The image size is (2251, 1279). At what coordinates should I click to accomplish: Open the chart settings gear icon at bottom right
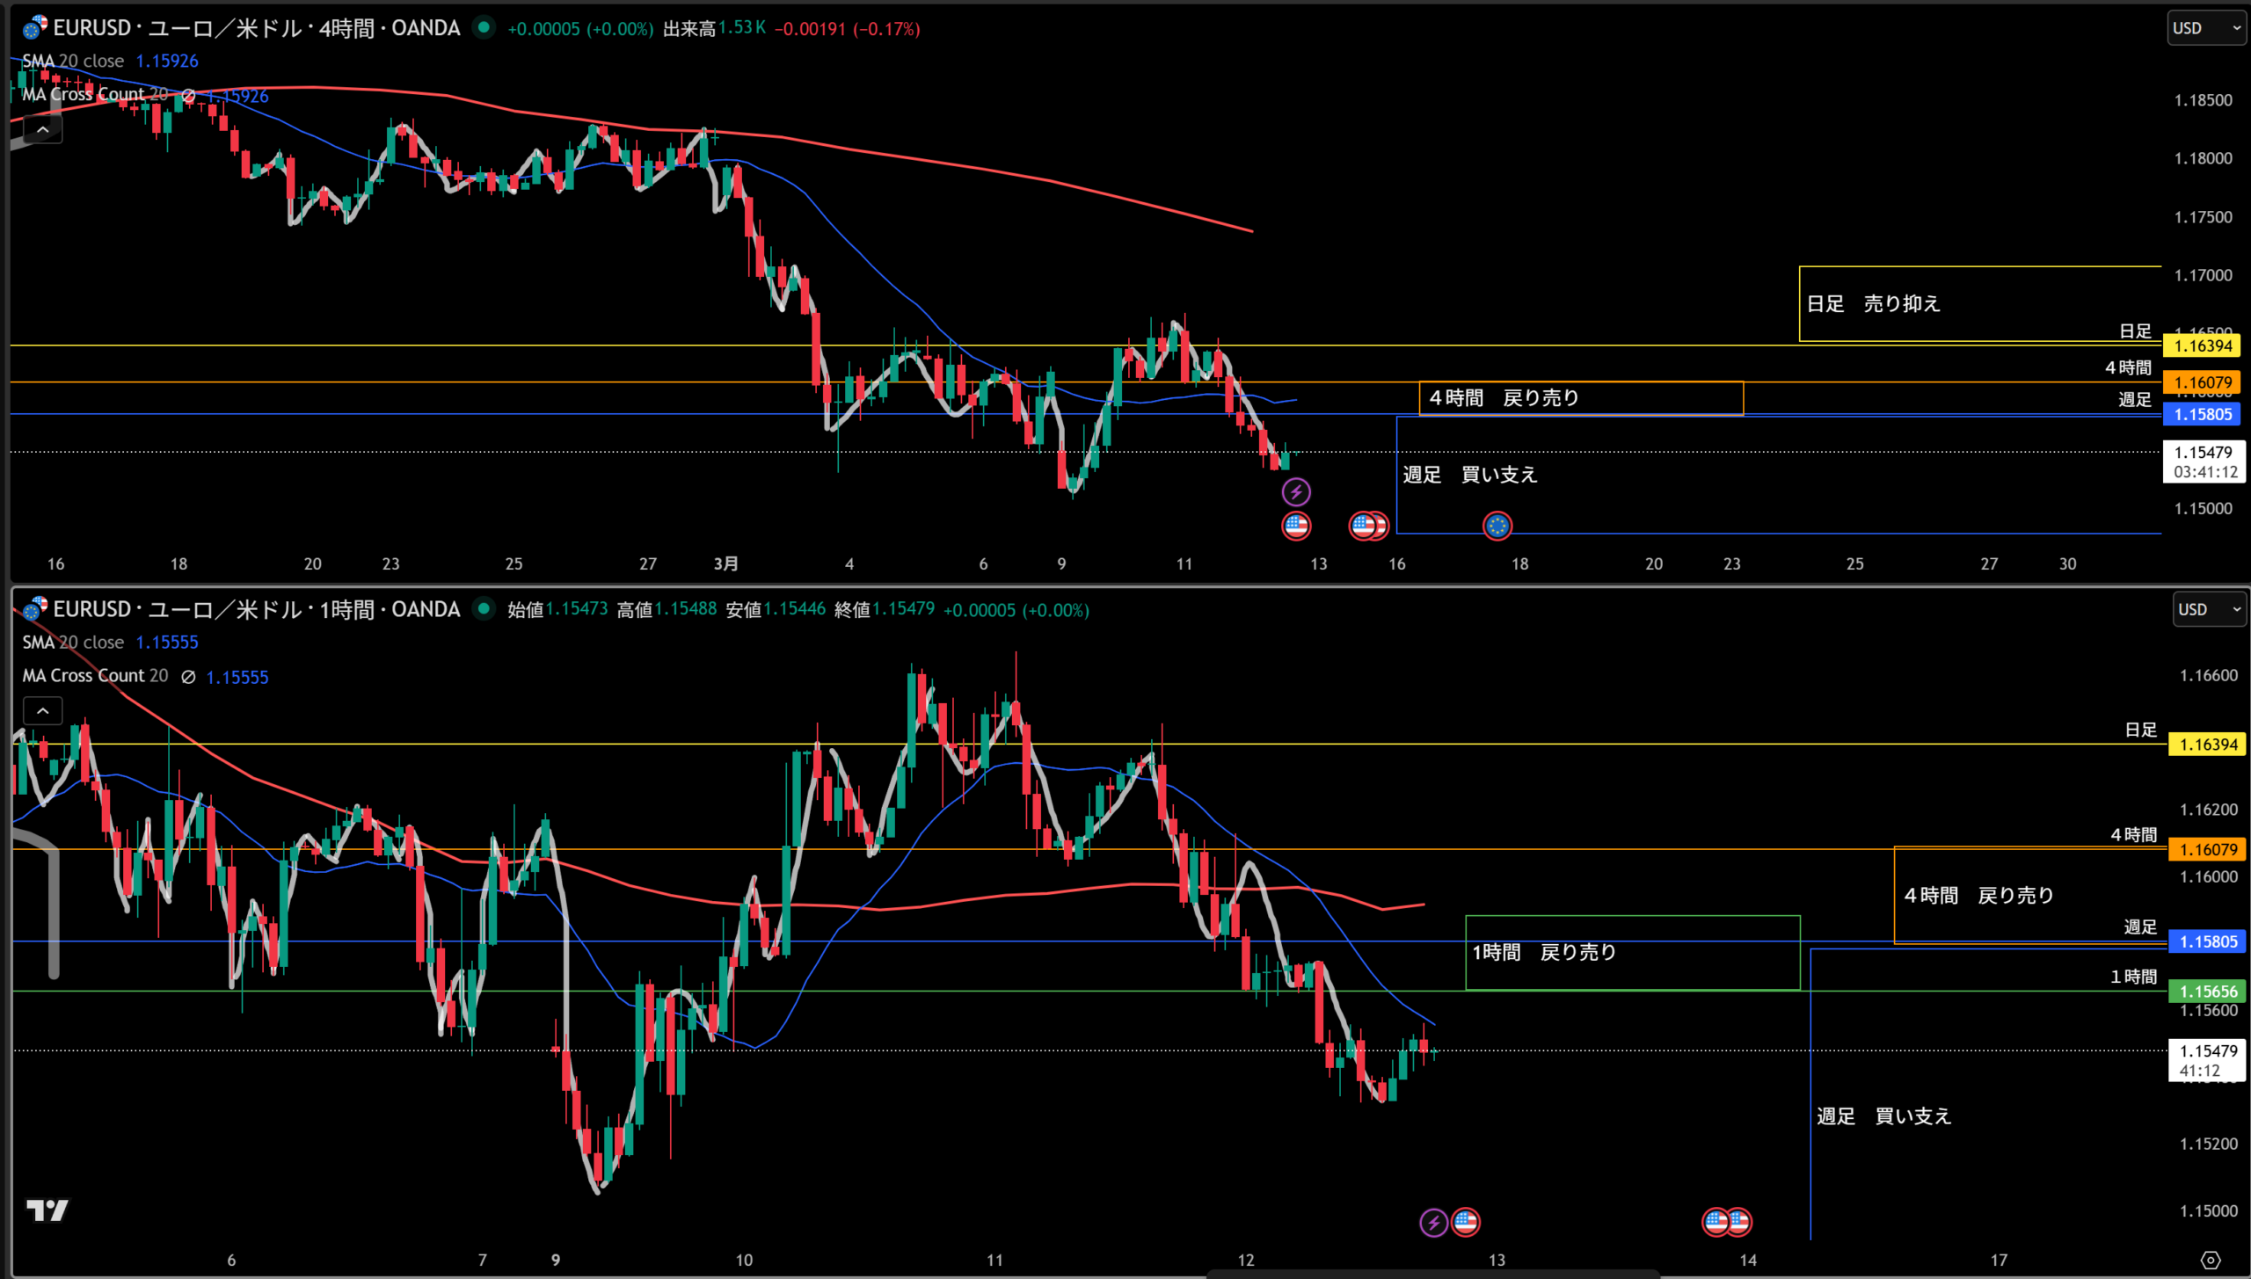pos(2211,1260)
